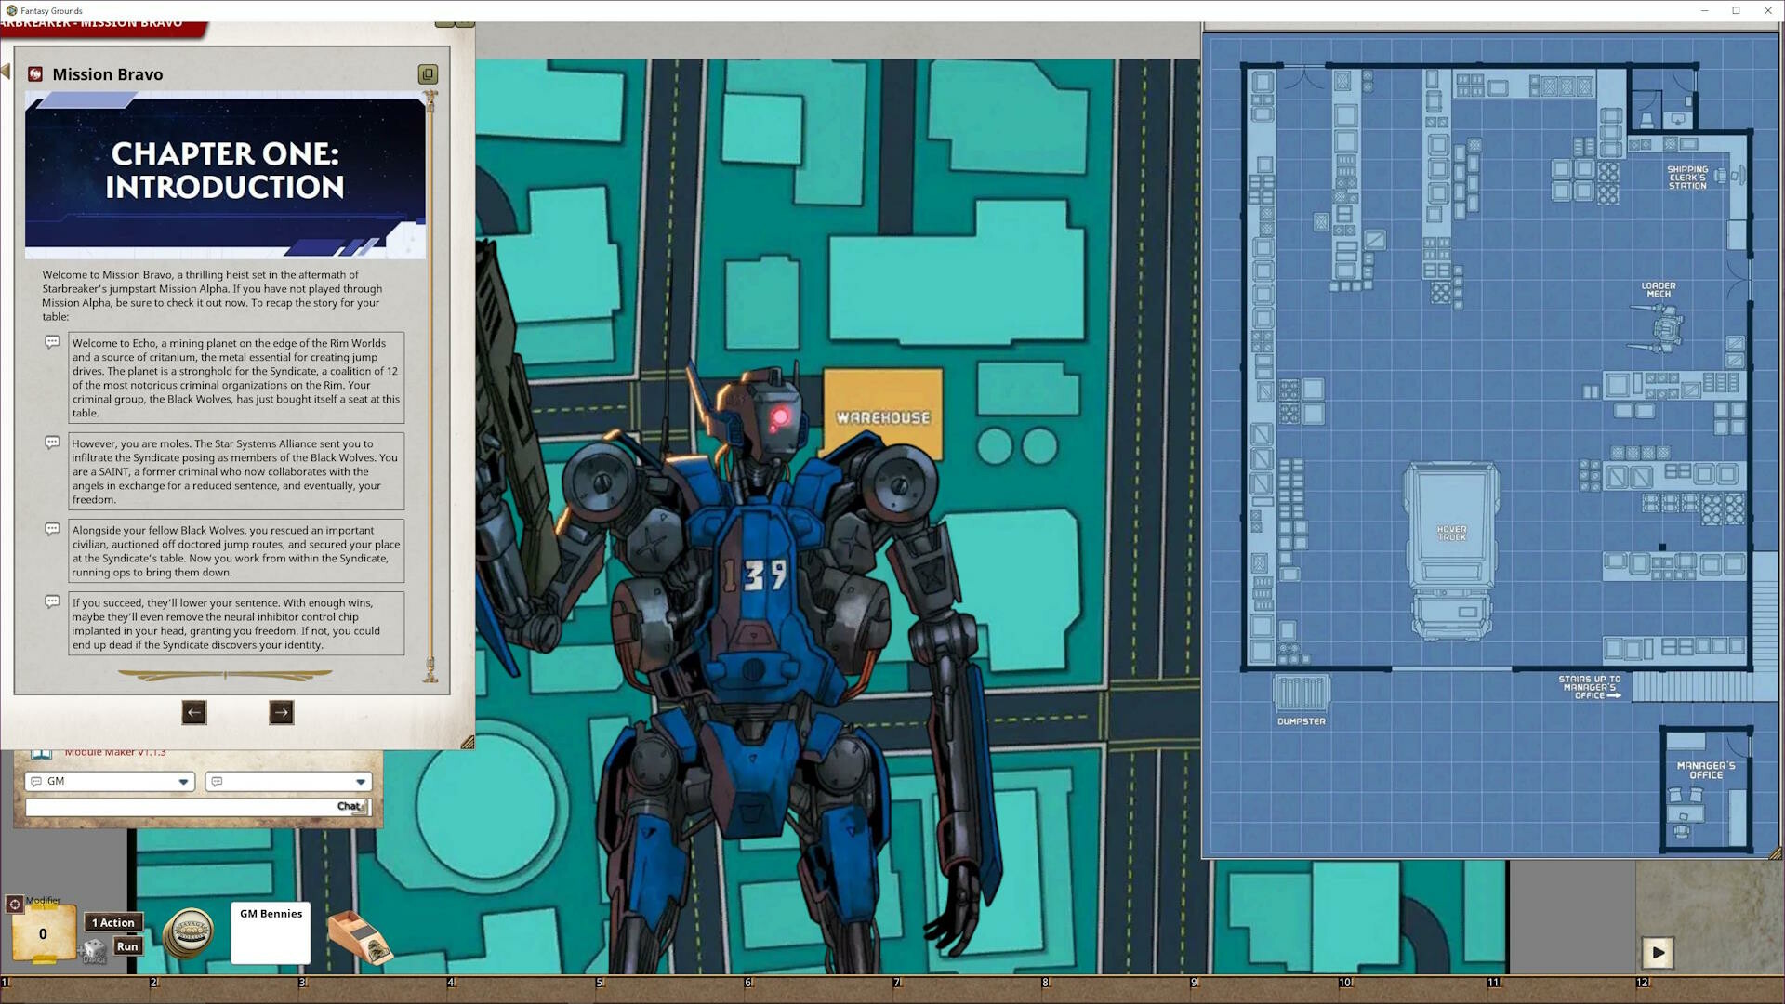Click the Mission Bravo link icon
This screenshot has height=1004, width=1785.
point(35,74)
